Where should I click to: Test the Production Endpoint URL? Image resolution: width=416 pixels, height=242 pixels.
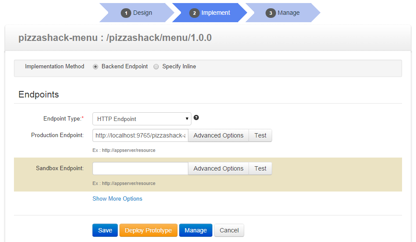260,135
